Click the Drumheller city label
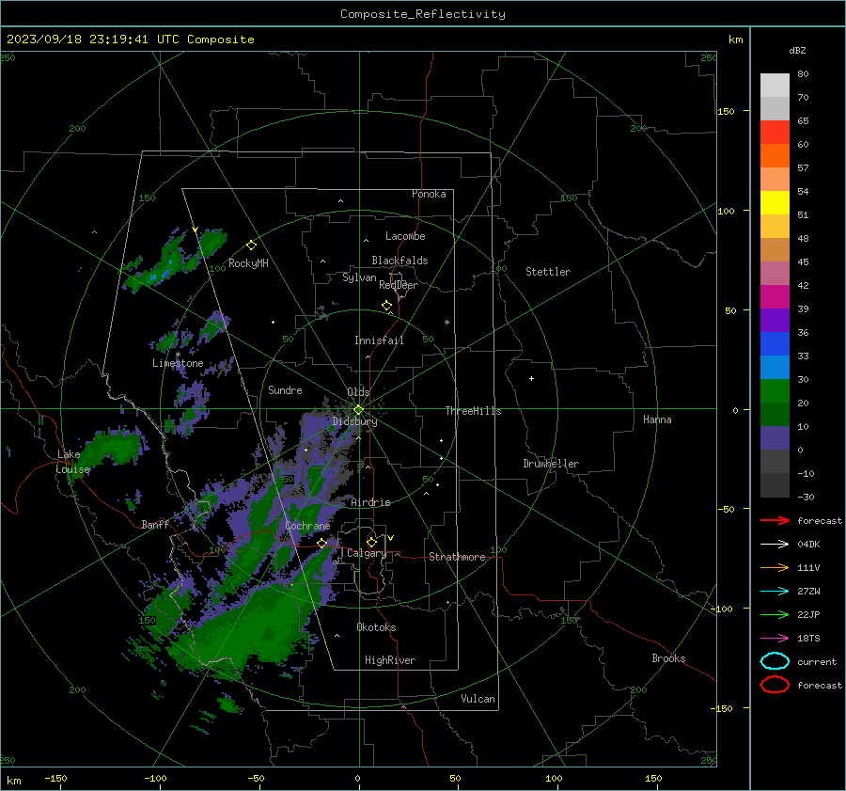This screenshot has width=846, height=791. 551,464
